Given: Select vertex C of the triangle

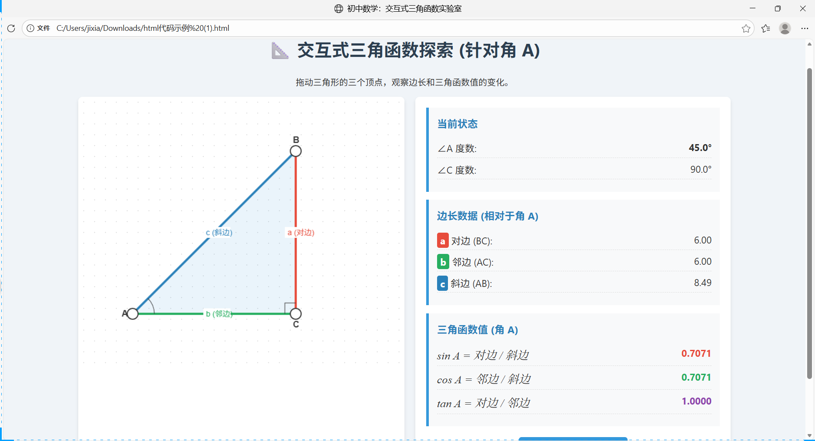Looking at the screenshot, I should coord(295,313).
